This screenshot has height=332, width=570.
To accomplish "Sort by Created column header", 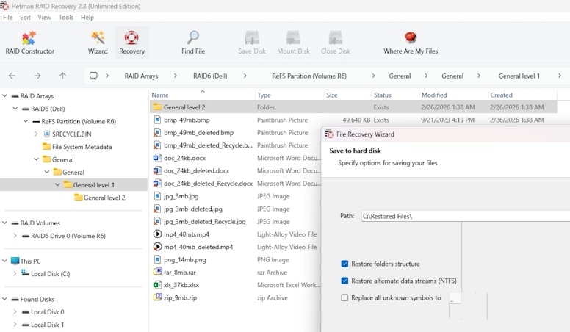I will point(522,95).
